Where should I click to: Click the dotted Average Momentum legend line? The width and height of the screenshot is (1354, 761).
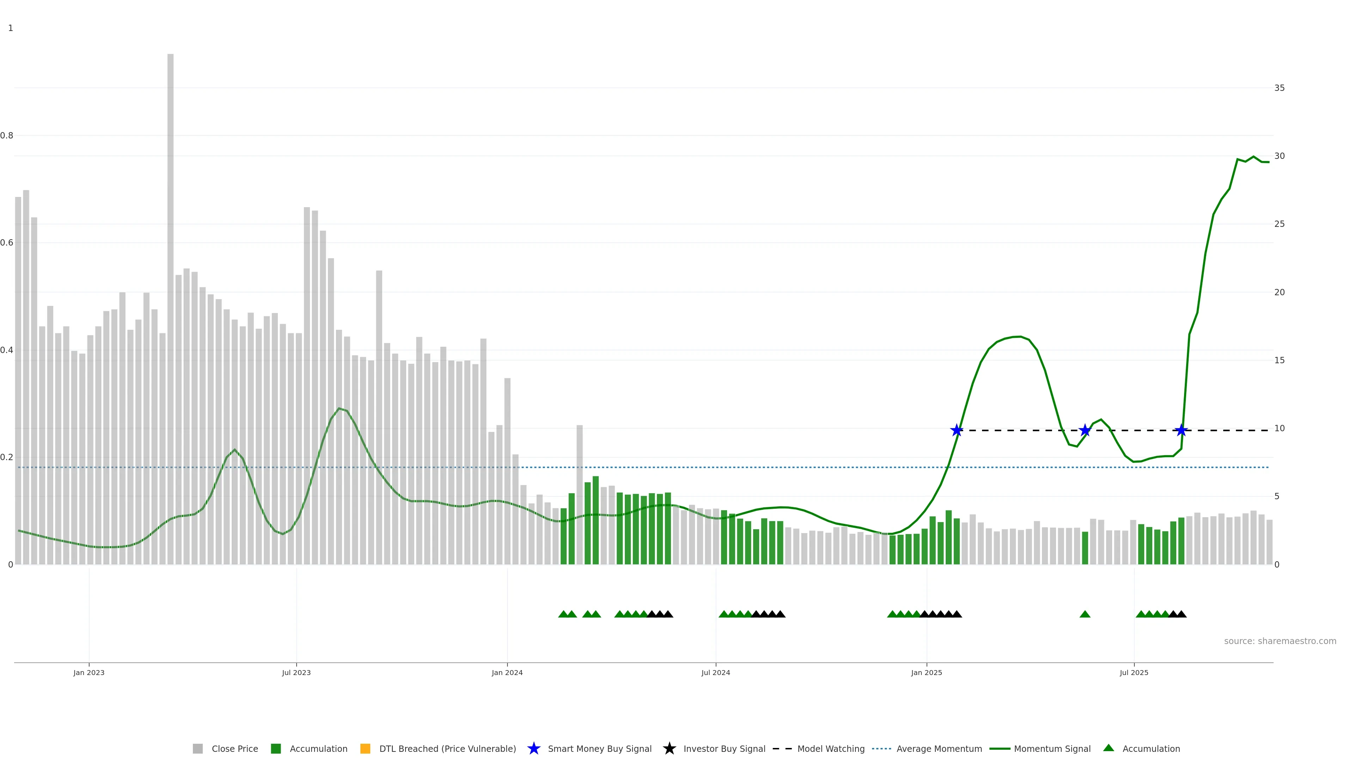882,749
